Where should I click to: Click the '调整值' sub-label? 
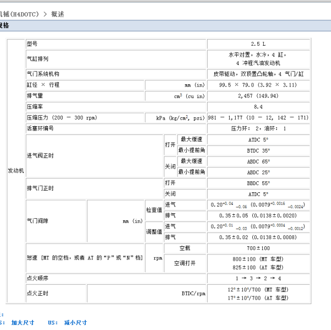point(154,232)
